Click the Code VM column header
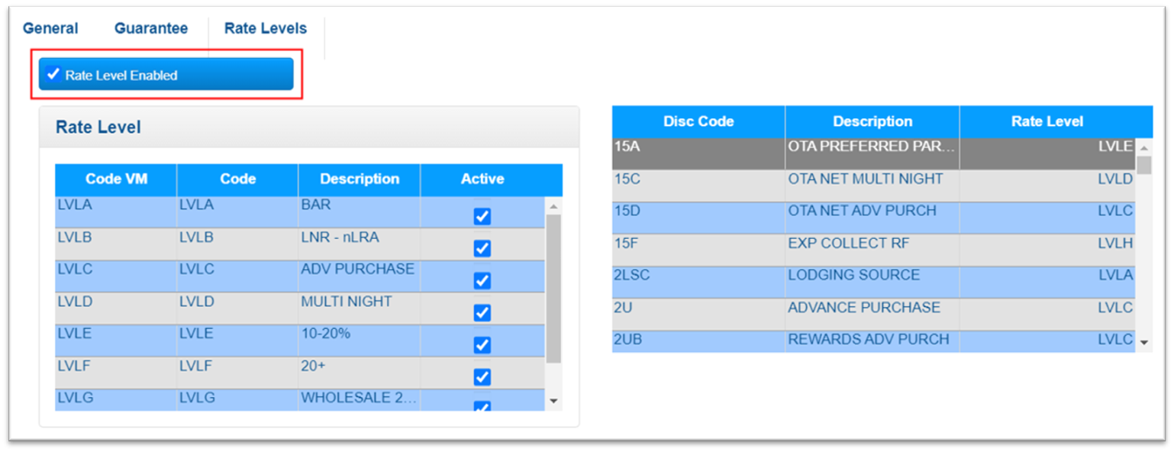The width and height of the screenshot is (1174, 452). coord(116,179)
